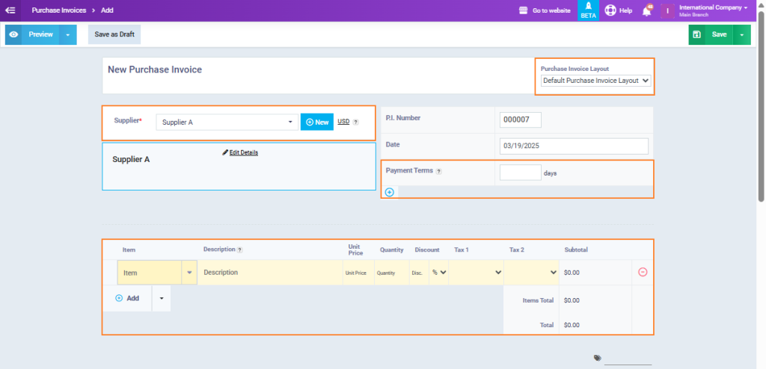
Task: Open the Add row options arrow
Action: coord(162,298)
